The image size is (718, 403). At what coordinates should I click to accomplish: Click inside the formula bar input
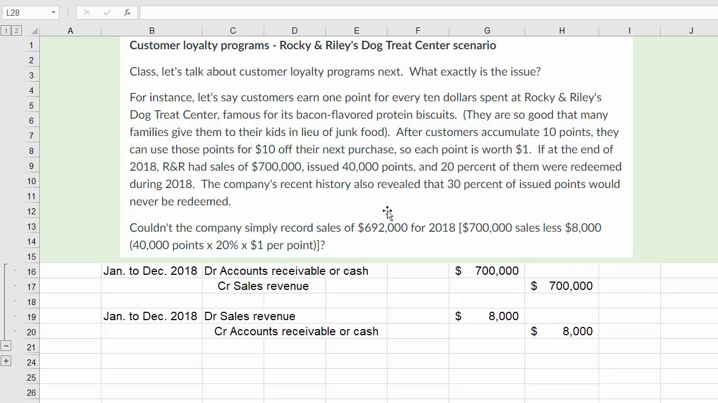pyautogui.click(x=429, y=12)
